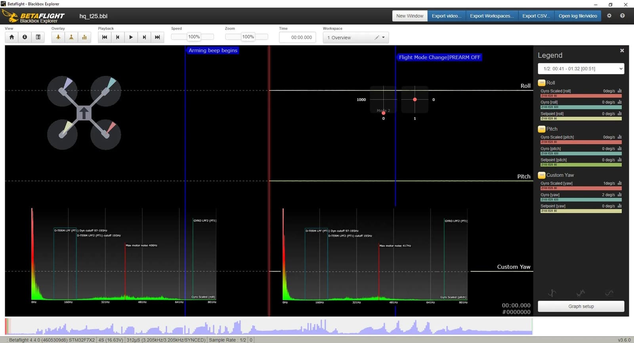
Task: Click the flight log overview timeline bar
Action: point(269,326)
